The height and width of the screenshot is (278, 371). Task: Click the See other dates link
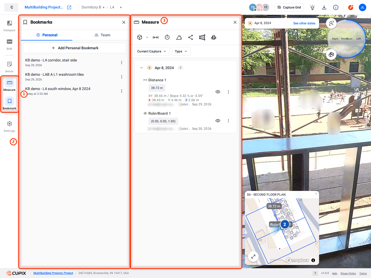pyautogui.click(x=304, y=23)
